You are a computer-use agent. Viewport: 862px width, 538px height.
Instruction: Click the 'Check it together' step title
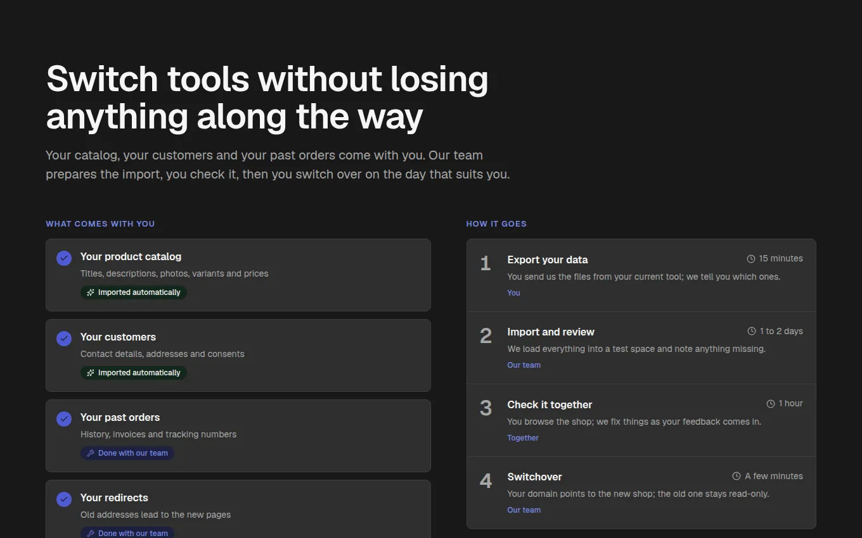(x=550, y=404)
